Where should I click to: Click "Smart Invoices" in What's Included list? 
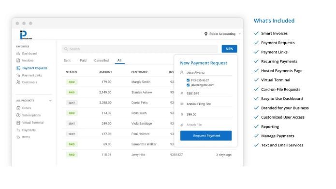point(274,33)
